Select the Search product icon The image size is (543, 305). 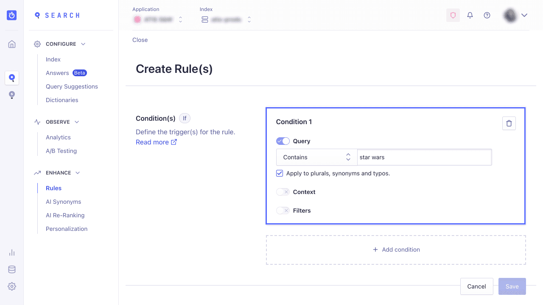[x=12, y=78]
